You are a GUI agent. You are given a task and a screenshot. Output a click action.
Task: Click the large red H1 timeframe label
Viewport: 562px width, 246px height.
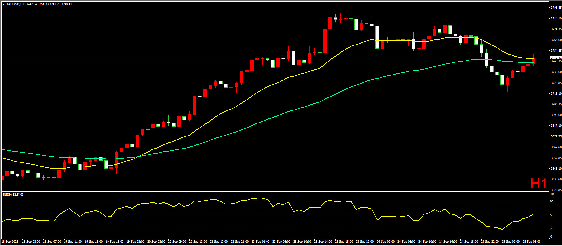[x=539, y=184]
